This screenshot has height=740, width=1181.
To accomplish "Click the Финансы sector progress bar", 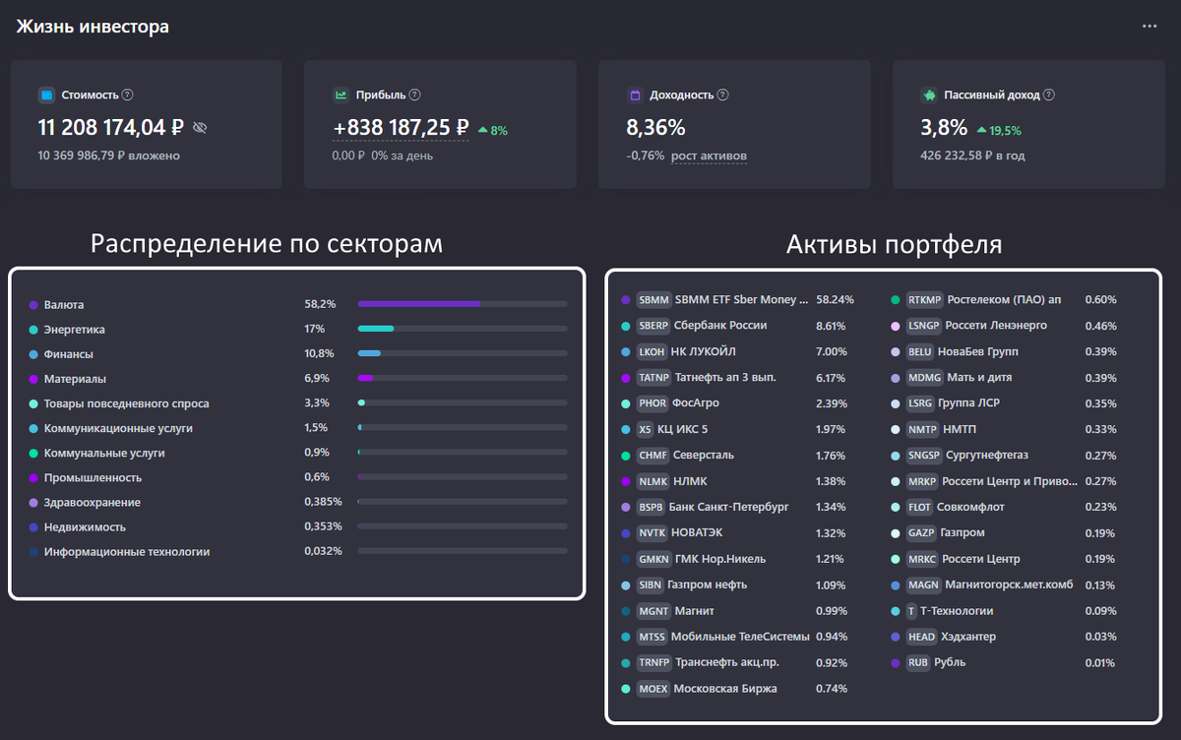I will tap(463, 353).
